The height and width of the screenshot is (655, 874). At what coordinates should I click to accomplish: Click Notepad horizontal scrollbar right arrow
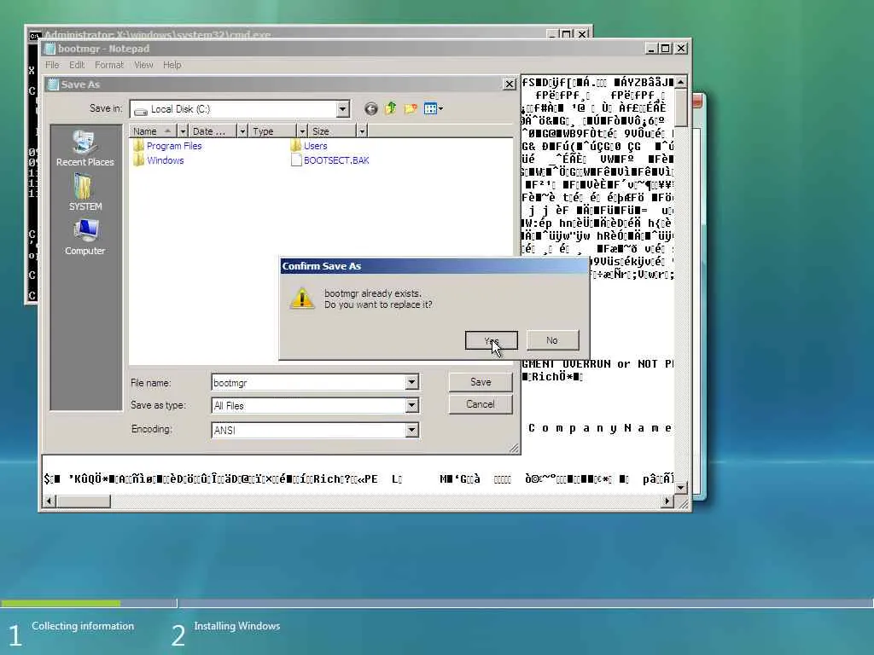[667, 501]
